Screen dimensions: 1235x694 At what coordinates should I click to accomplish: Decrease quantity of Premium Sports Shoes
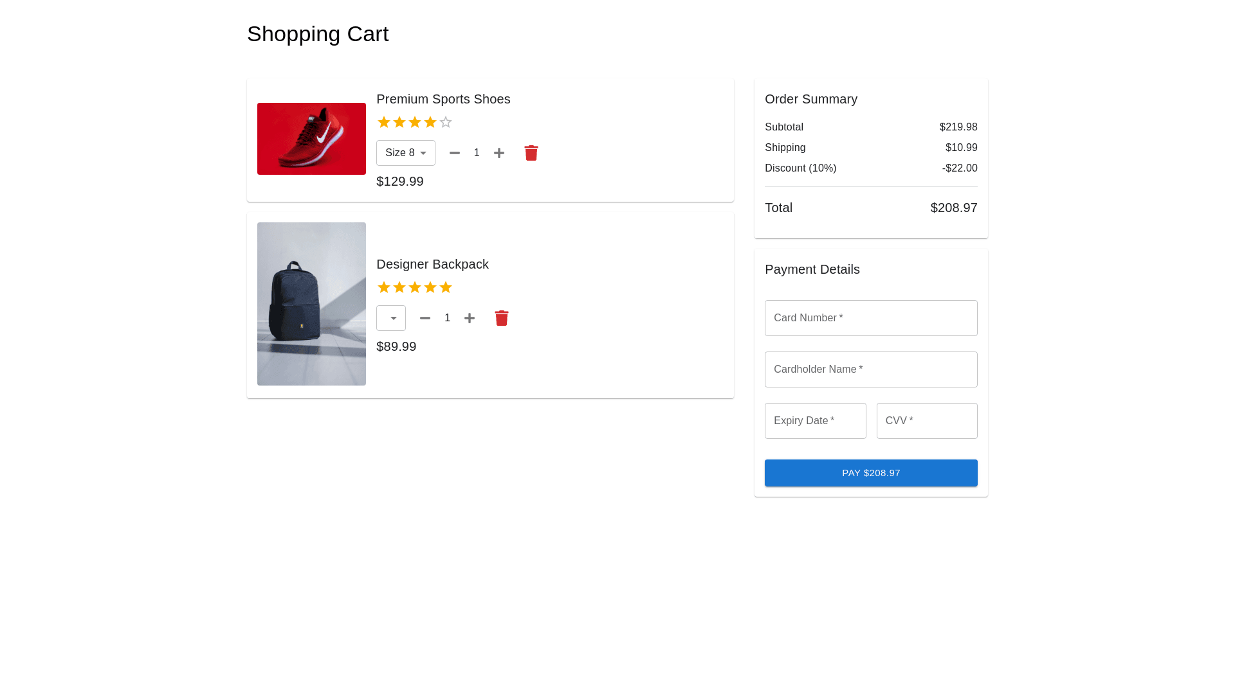(455, 153)
